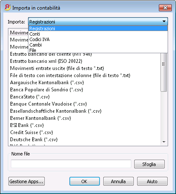The image size is (176, 194).
Task: Select Movimenti entrate uscite text file format
Action: point(57,68)
